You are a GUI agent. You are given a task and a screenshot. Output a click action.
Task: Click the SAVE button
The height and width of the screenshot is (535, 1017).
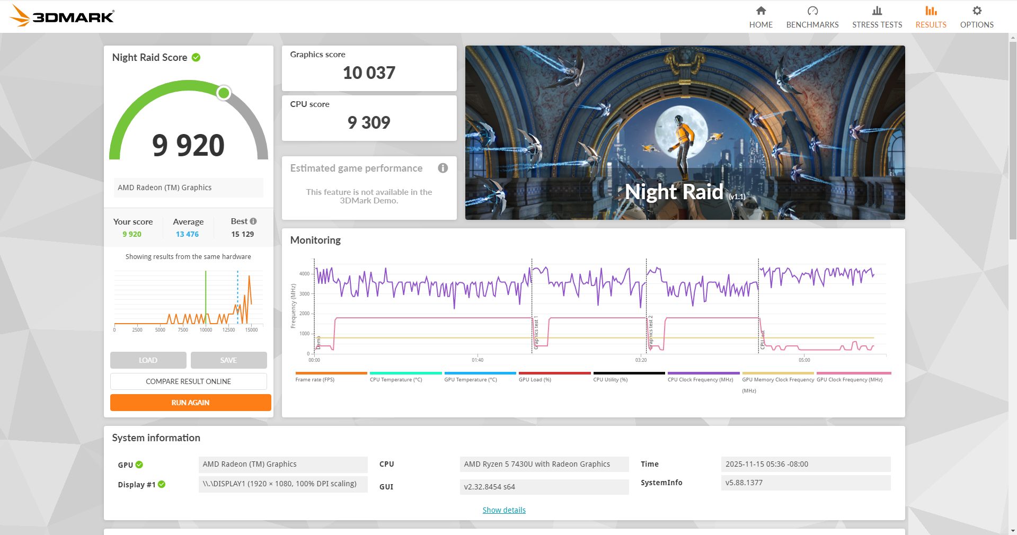(228, 360)
